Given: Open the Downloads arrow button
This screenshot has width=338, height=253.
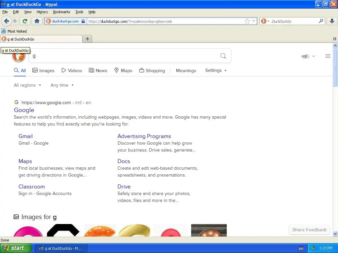Looking at the screenshot, I should pyautogui.click(x=332, y=21).
